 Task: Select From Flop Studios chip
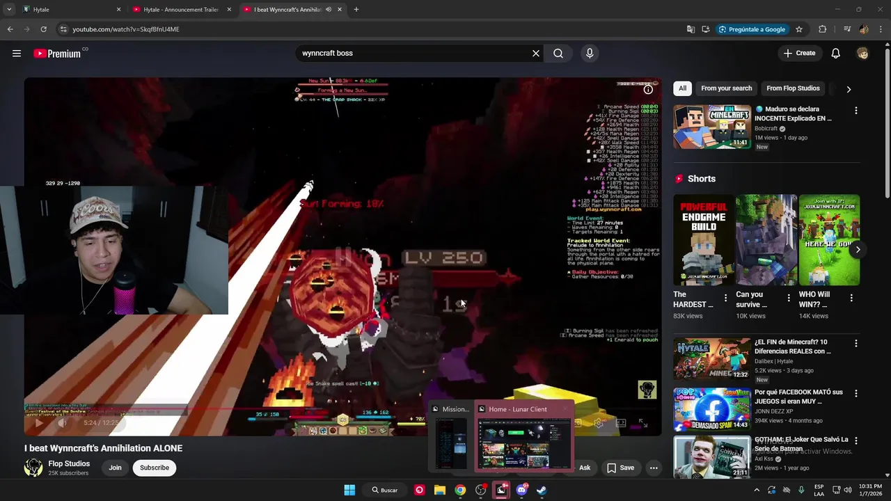[x=793, y=88]
